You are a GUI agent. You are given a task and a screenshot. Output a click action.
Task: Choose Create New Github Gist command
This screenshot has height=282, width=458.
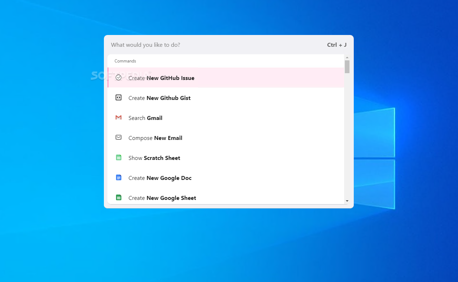(x=226, y=98)
